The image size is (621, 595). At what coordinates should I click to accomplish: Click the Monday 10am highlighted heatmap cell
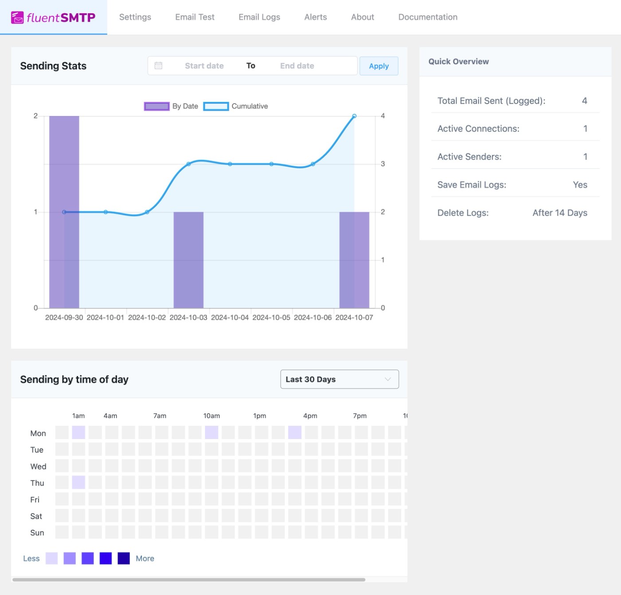pyautogui.click(x=212, y=432)
